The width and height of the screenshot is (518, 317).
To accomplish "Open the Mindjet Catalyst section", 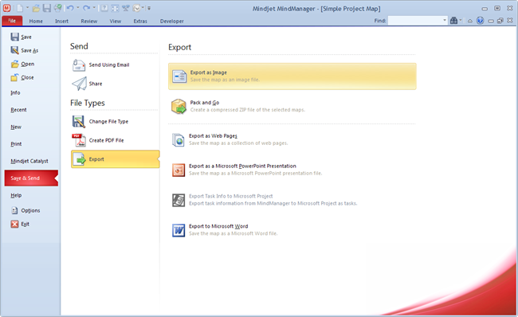I will [x=29, y=161].
